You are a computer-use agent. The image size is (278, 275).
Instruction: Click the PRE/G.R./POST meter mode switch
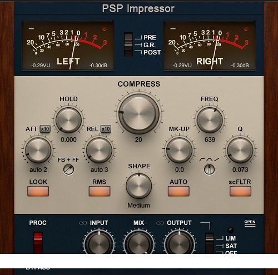pyautogui.click(x=128, y=44)
